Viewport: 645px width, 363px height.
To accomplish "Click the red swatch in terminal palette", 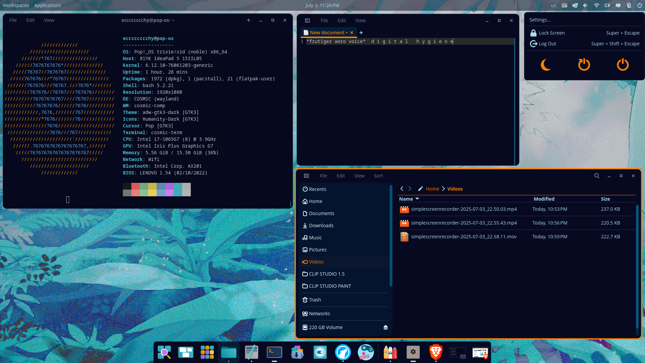I will pyautogui.click(x=135, y=187).
